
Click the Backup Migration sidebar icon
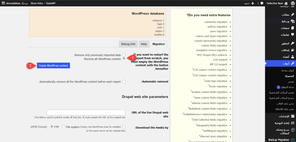pos(292,140)
